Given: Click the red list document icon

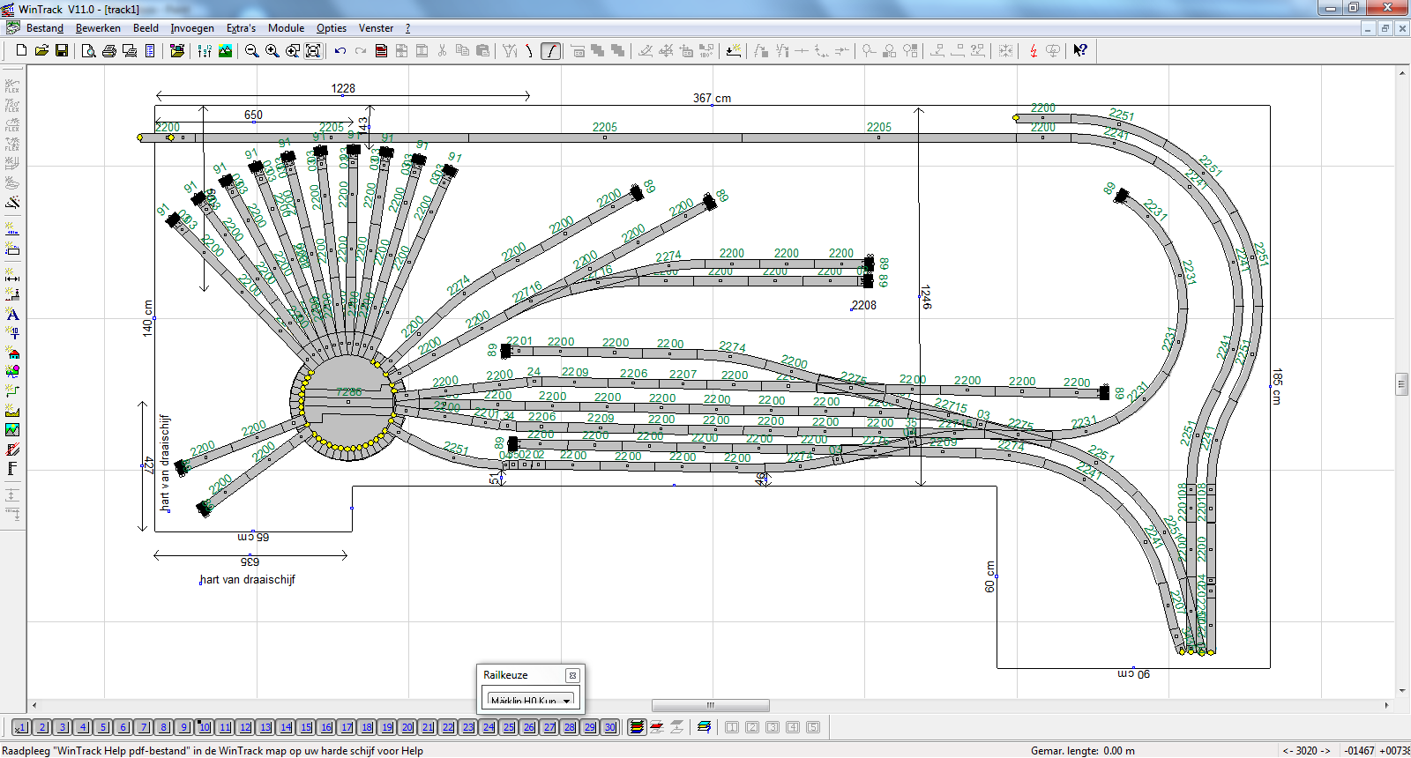Looking at the screenshot, I should click(x=381, y=50).
